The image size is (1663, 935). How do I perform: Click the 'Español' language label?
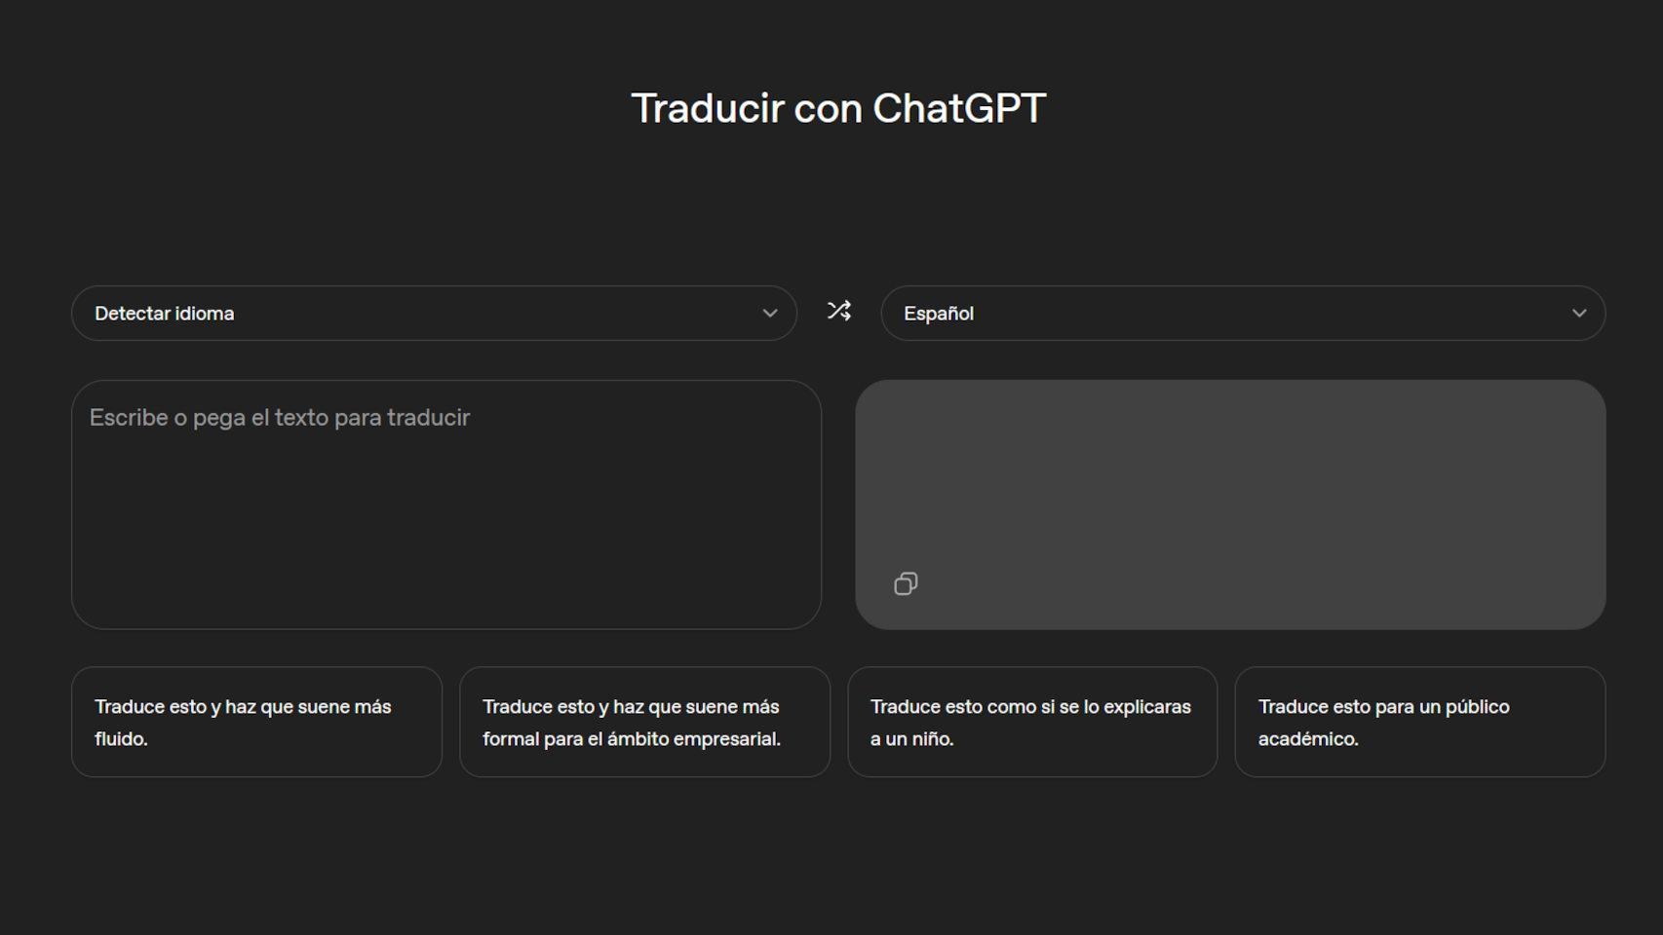tap(939, 313)
